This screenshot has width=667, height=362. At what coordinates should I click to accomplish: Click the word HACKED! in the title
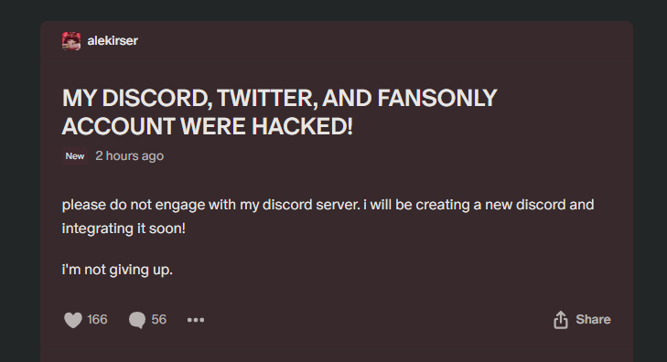coord(302,126)
